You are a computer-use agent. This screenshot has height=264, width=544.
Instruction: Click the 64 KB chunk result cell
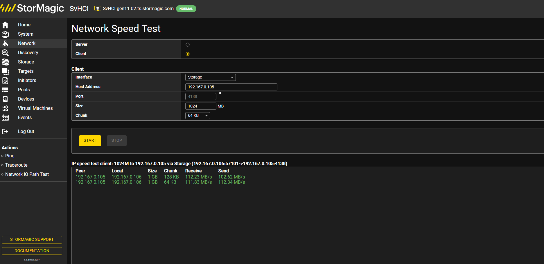(x=170, y=182)
